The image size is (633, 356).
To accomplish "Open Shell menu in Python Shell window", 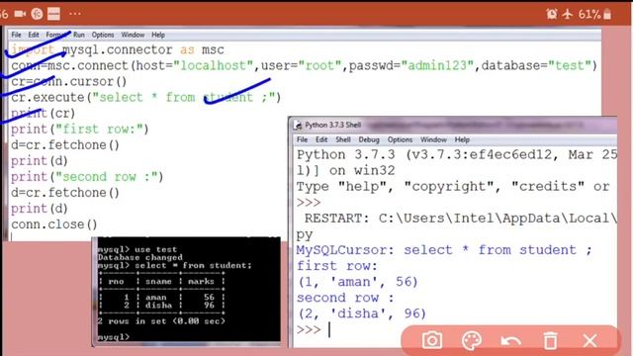I will click(343, 139).
